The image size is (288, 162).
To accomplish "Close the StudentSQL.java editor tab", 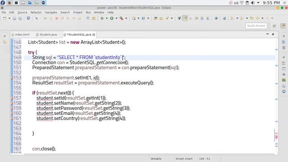I will (x=94, y=35).
